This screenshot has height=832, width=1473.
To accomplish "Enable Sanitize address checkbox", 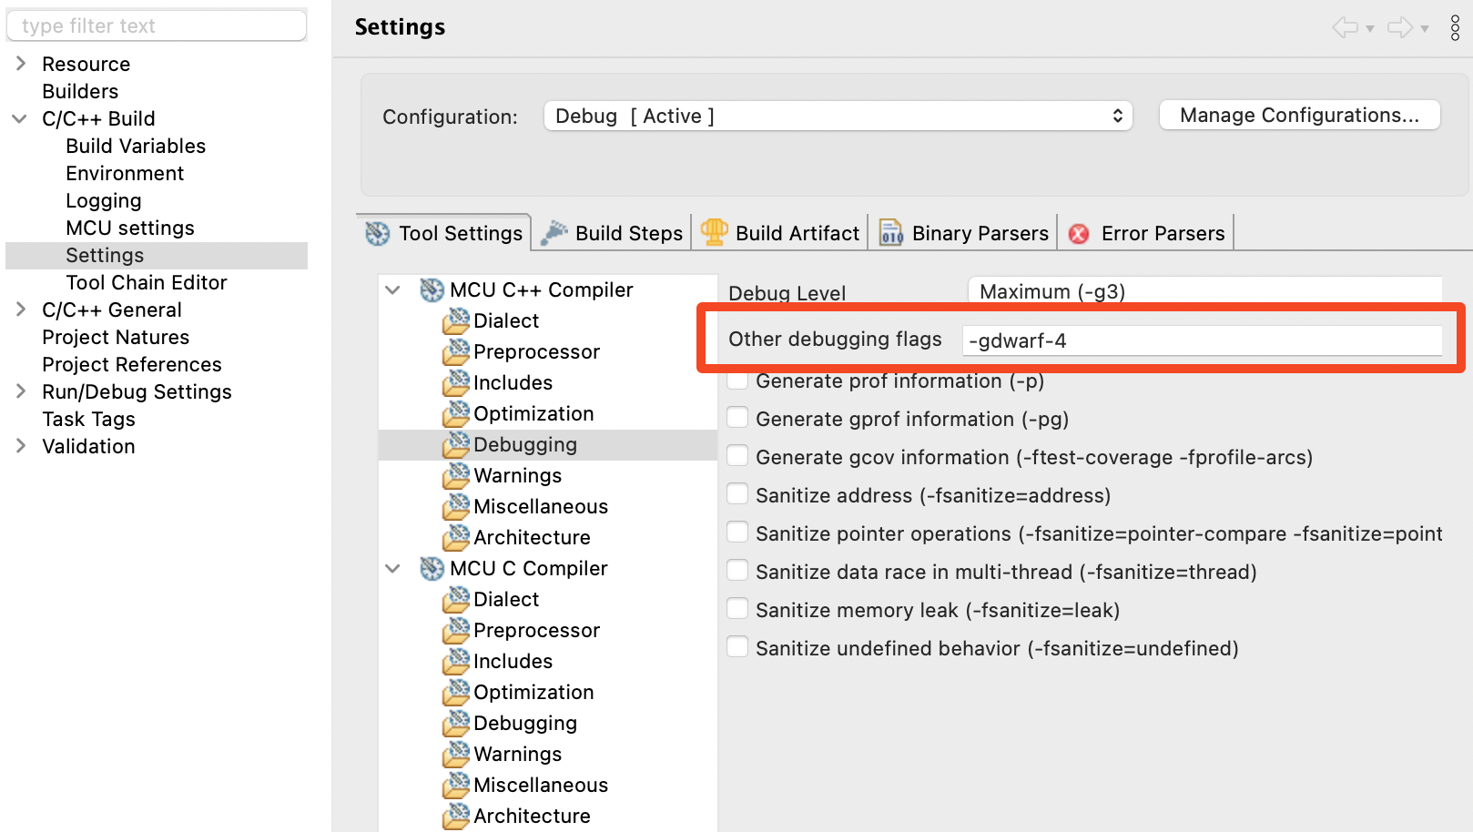I will 738,494.
